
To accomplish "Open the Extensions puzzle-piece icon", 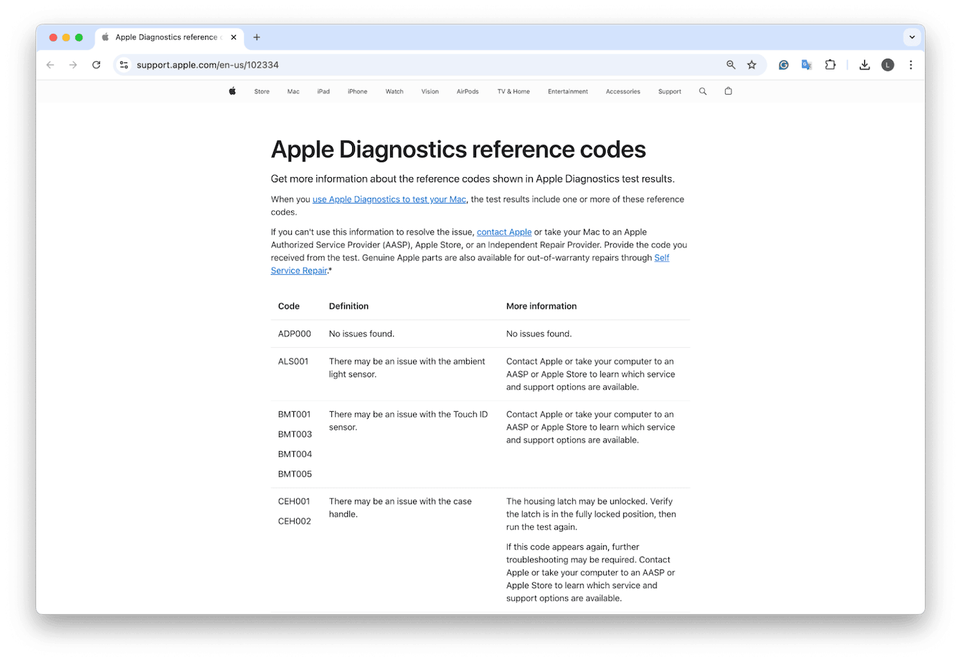I will coord(830,65).
